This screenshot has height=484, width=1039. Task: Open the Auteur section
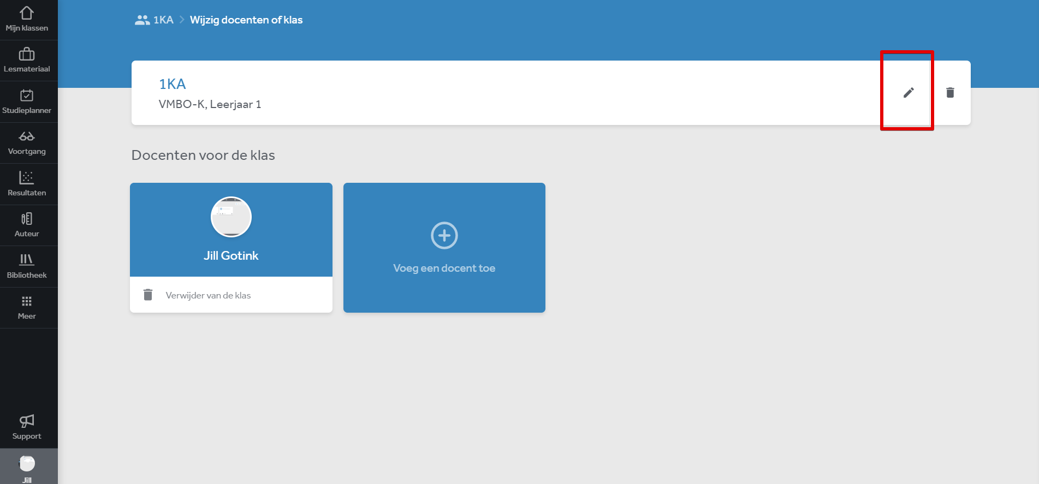click(27, 225)
